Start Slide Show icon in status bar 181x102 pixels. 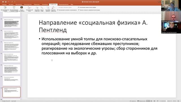pyautogui.click(x=158, y=101)
